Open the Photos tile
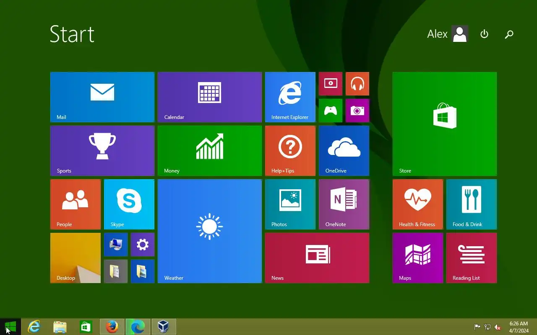The width and height of the screenshot is (537, 335). point(290,204)
